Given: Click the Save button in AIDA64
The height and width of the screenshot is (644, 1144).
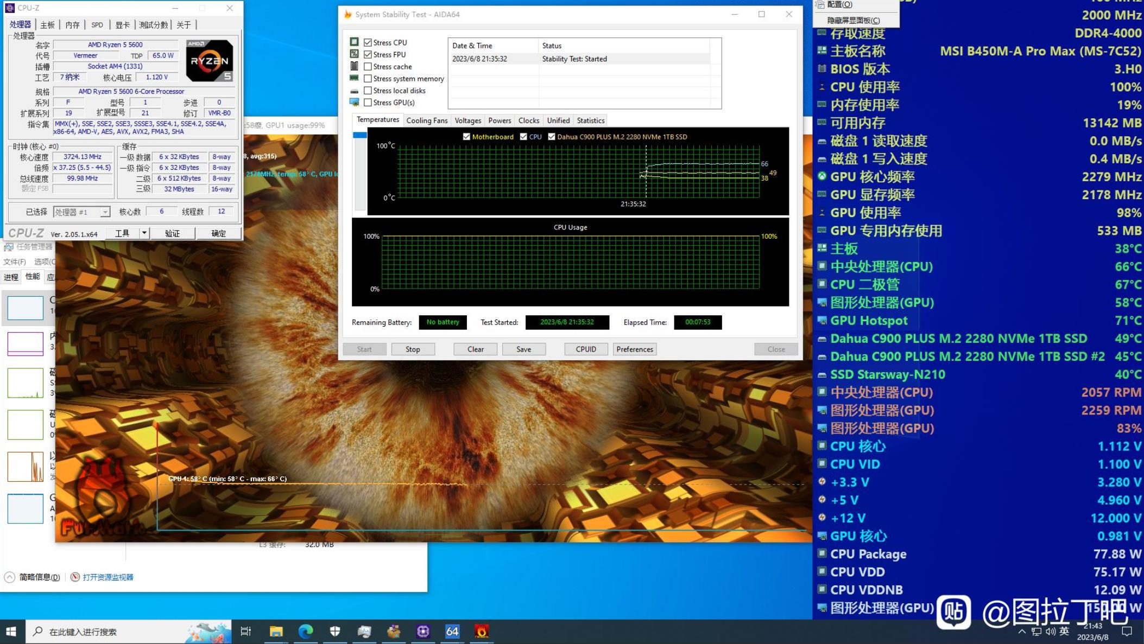Looking at the screenshot, I should [x=524, y=349].
